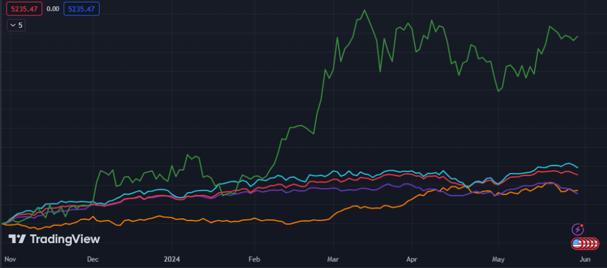Click the 0.00 spread value between prices
Image resolution: width=607 pixels, height=268 pixels.
click(x=53, y=9)
